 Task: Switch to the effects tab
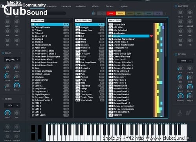95,6
